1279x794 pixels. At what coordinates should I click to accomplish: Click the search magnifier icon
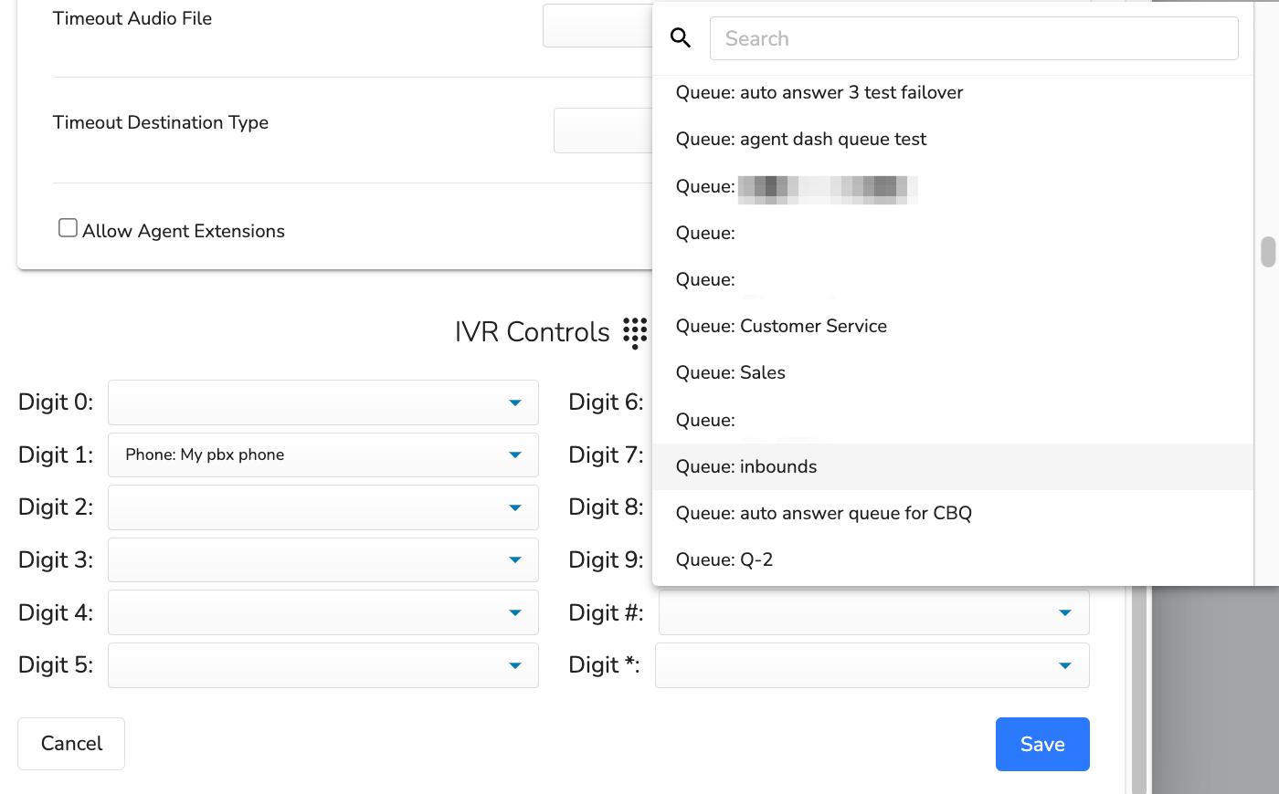[681, 38]
